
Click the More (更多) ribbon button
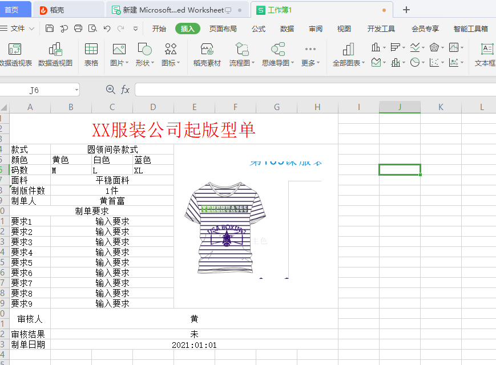click(x=310, y=55)
